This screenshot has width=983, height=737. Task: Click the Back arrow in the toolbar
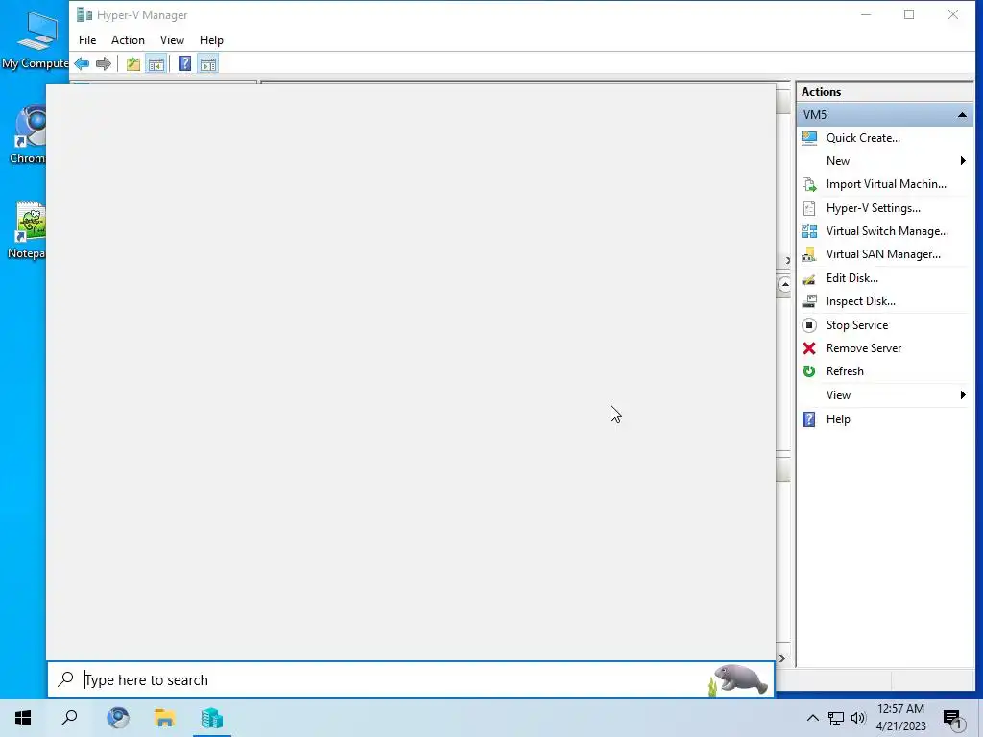[x=82, y=64]
